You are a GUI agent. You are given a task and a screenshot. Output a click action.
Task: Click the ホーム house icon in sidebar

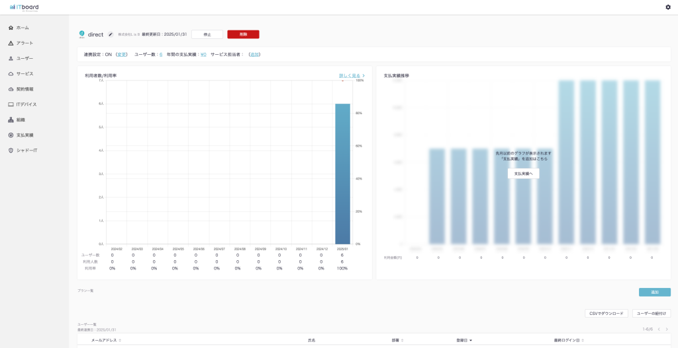(x=11, y=28)
